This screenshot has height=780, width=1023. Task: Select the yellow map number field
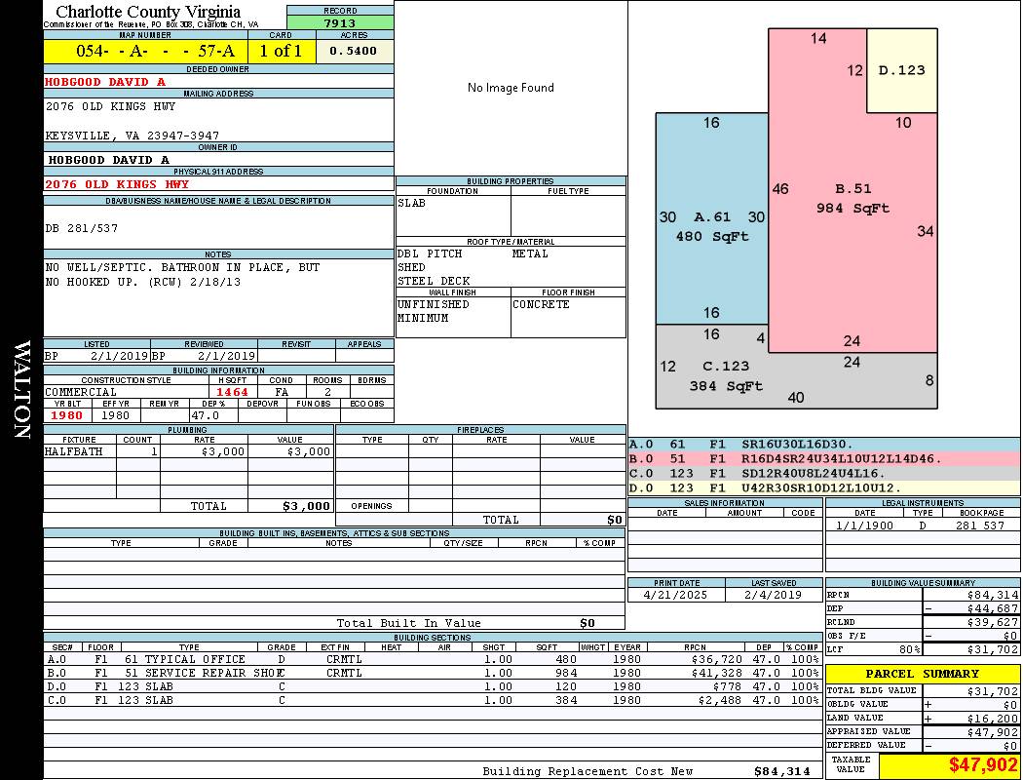(145, 52)
